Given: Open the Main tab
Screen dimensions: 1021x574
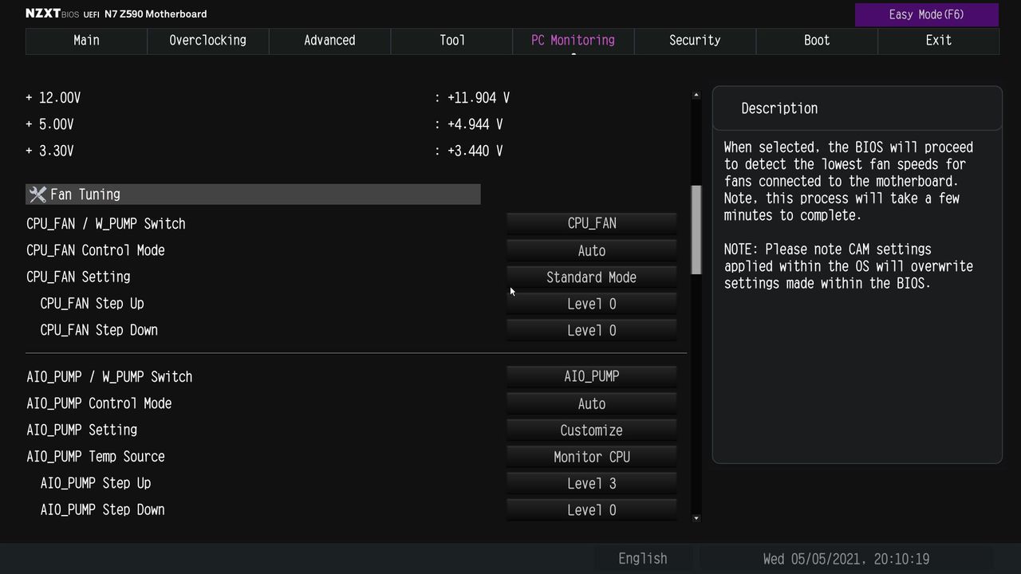Looking at the screenshot, I should point(86,41).
